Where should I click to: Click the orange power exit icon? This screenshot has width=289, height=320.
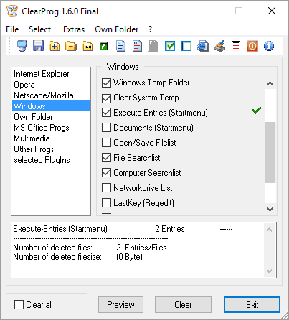[252, 46]
